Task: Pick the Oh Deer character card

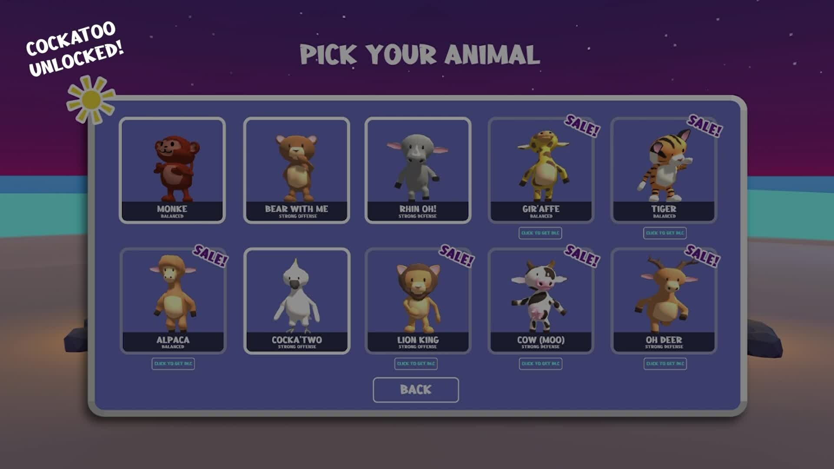Action: click(664, 301)
